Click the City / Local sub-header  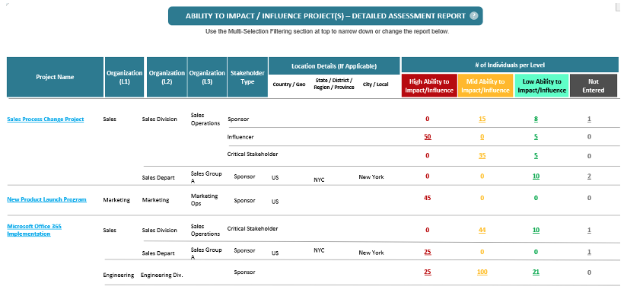pos(375,84)
